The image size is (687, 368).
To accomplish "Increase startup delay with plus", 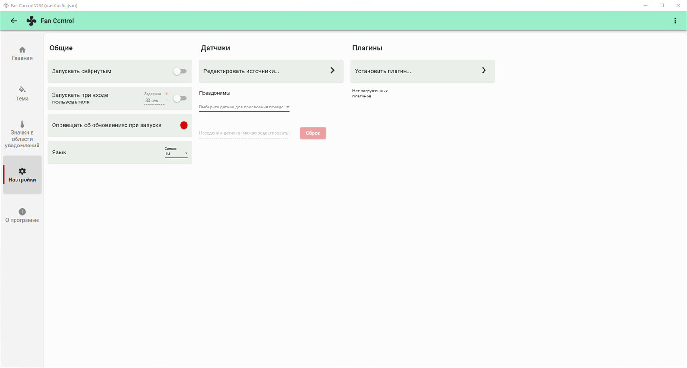I will point(167,94).
